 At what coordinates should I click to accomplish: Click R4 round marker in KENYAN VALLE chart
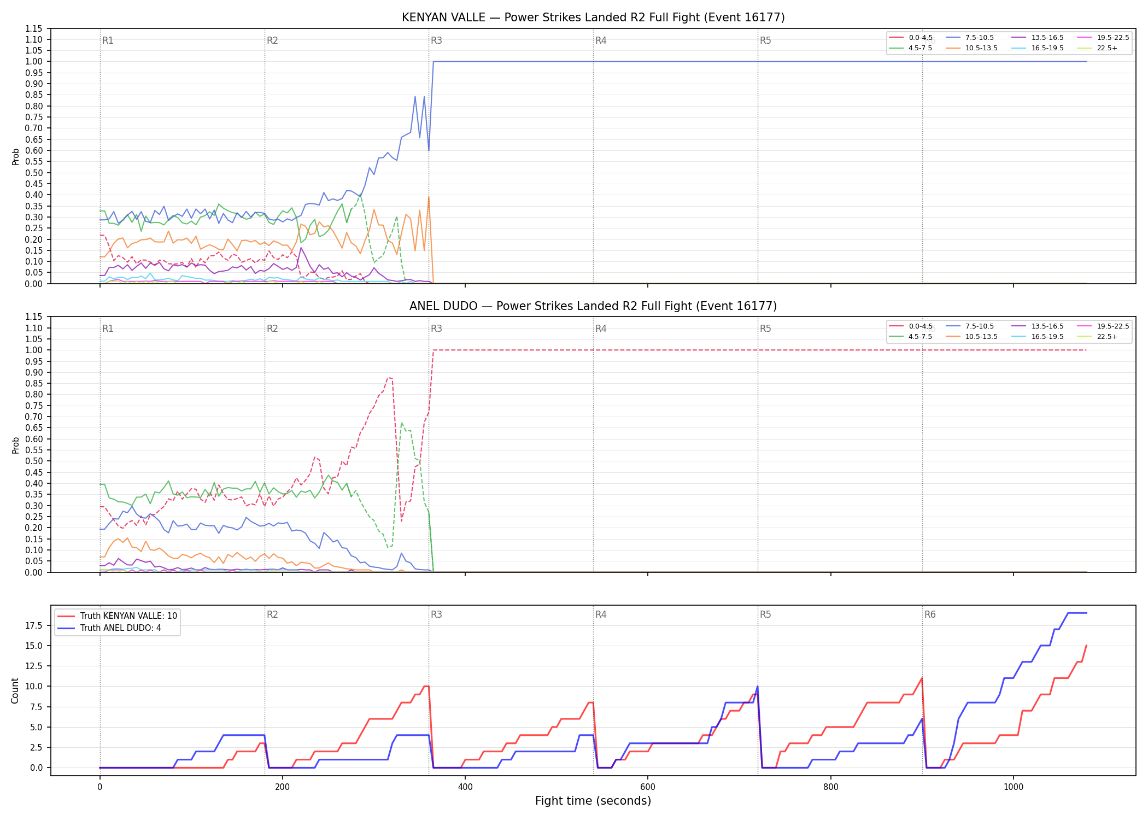coord(601,40)
